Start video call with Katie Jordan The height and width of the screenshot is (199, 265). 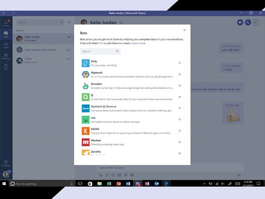click(x=240, y=23)
